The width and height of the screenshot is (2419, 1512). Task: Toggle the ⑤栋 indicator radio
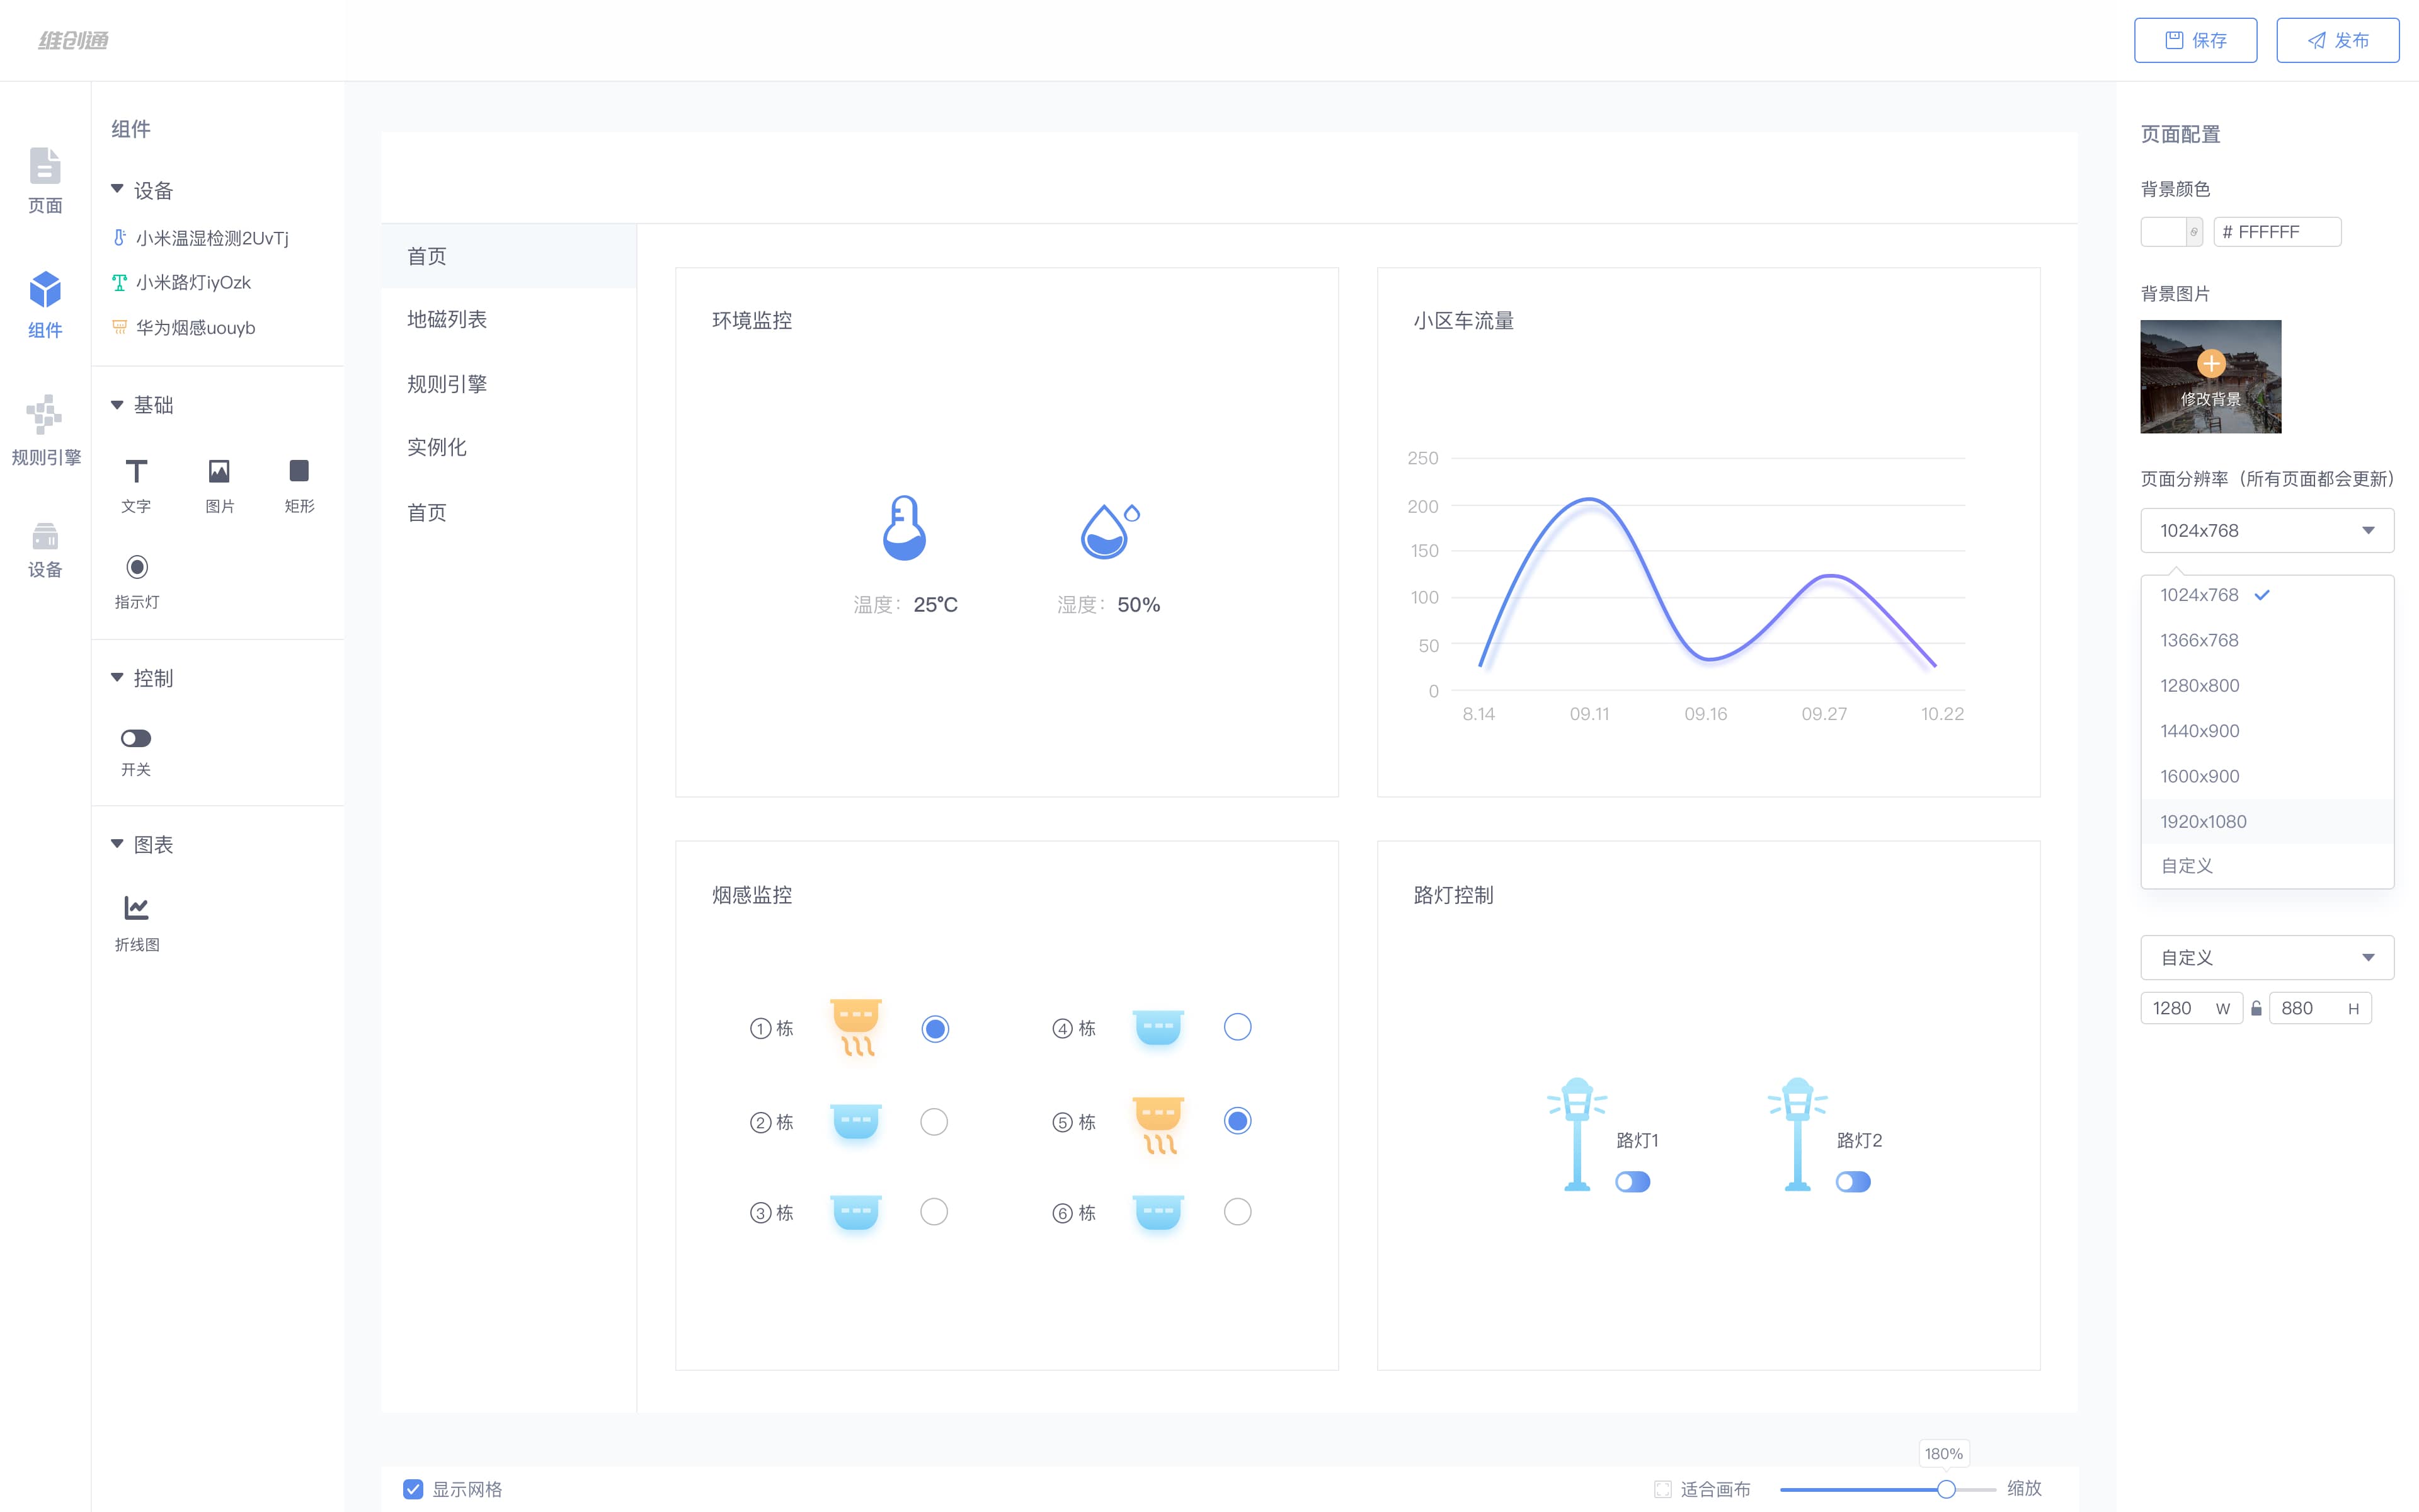(x=1237, y=1121)
